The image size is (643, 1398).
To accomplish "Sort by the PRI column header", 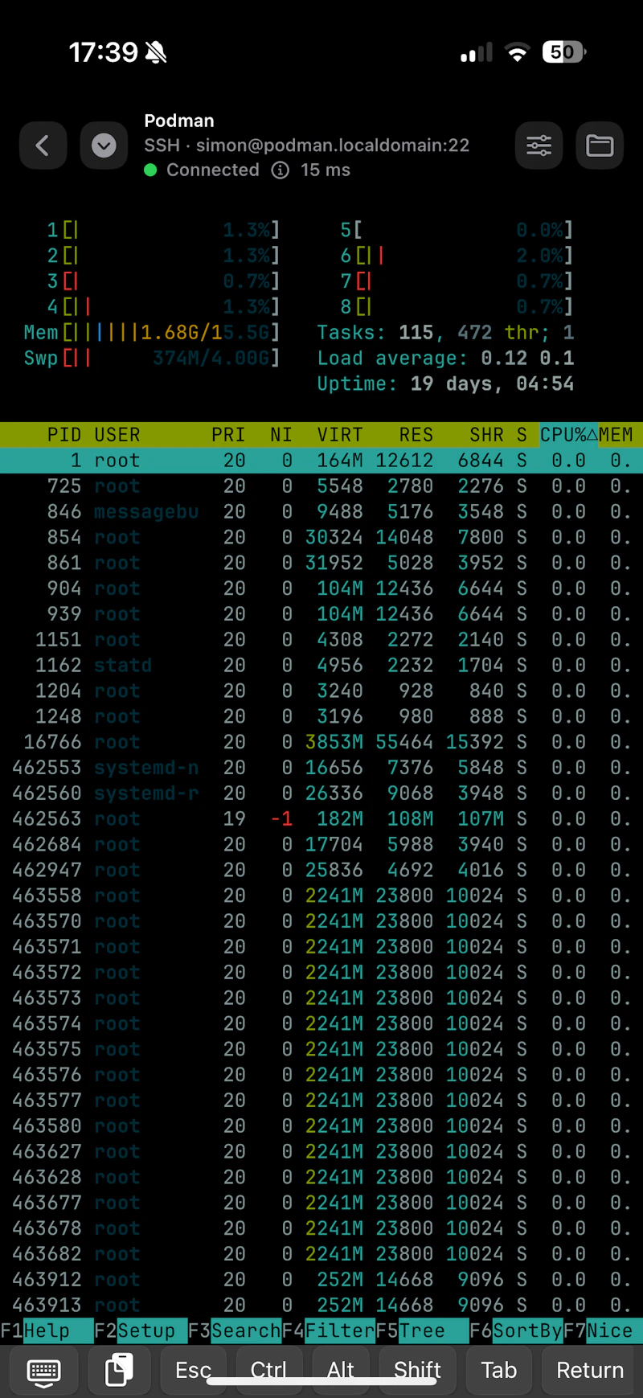I will point(228,435).
